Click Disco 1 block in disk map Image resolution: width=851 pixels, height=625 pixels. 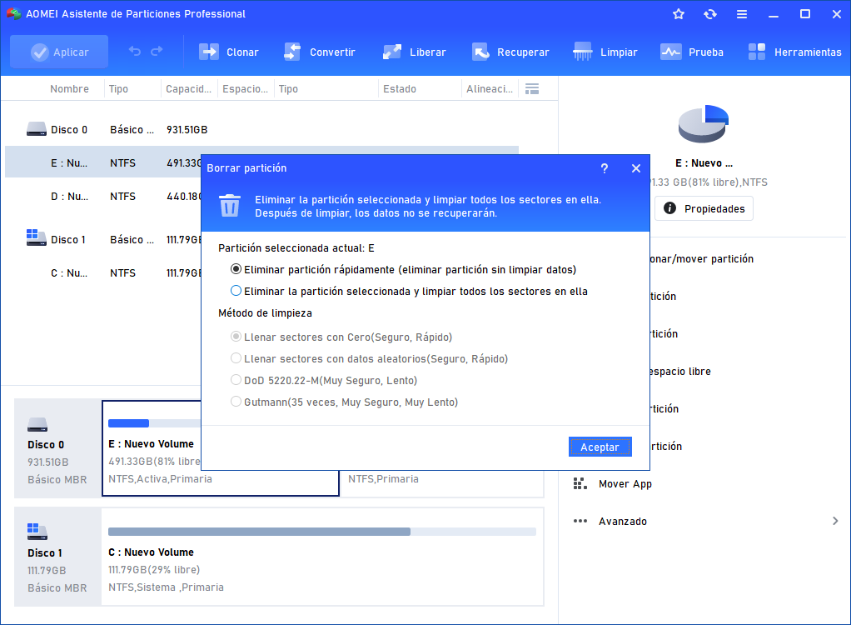(57, 557)
